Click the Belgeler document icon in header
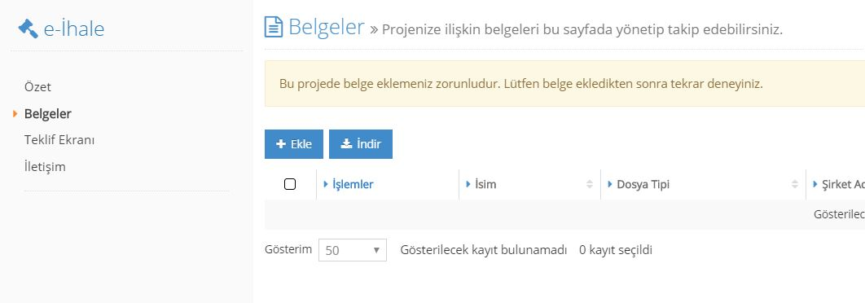 click(274, 27)
